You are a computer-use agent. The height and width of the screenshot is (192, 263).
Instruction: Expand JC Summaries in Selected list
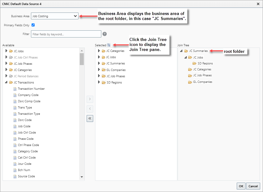(x=99, y=63)
